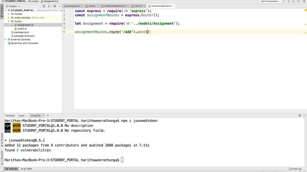Click the expand-all icon in Project panel header
This screenshot has height=172, width=307.
49,6
